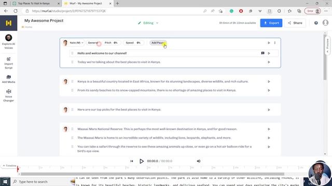
Task: Click the My Awesome Project title
Action: click(44, 21)
